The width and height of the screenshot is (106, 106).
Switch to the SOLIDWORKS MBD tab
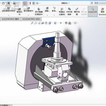click(x=31, y=19)
